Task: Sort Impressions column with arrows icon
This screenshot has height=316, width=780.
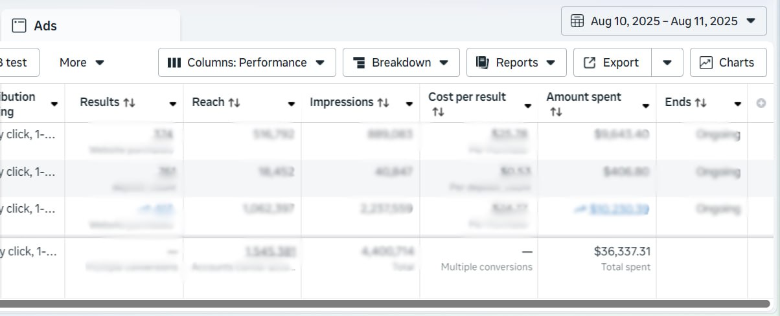Action: (x=383, y=103)
